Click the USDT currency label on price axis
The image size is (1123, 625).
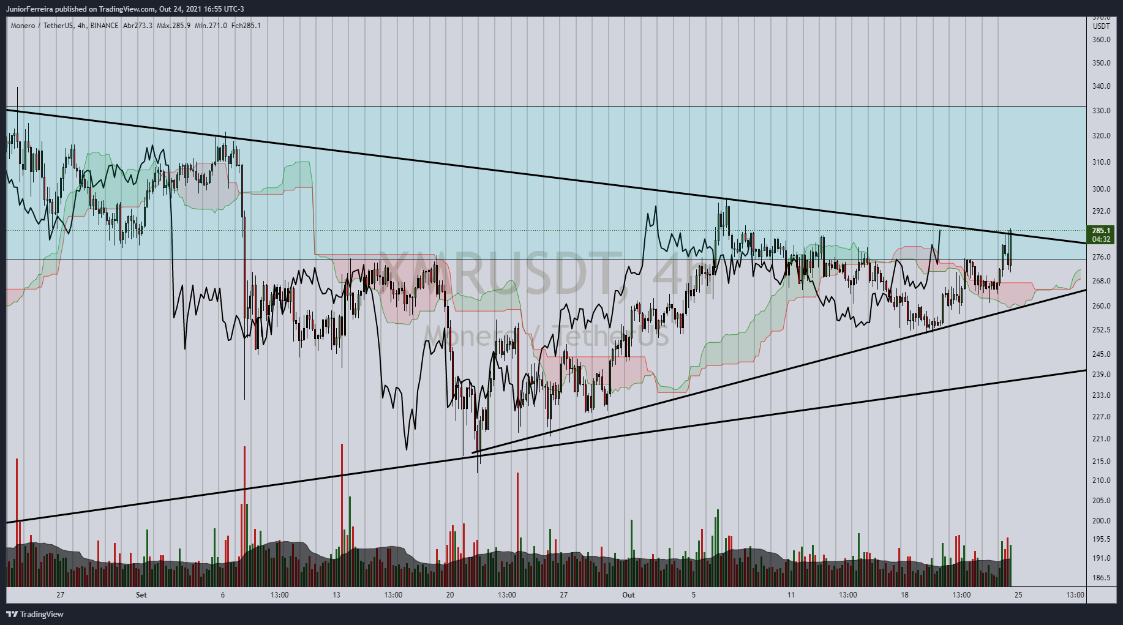pyautogui.click(x=1101, y=26)
